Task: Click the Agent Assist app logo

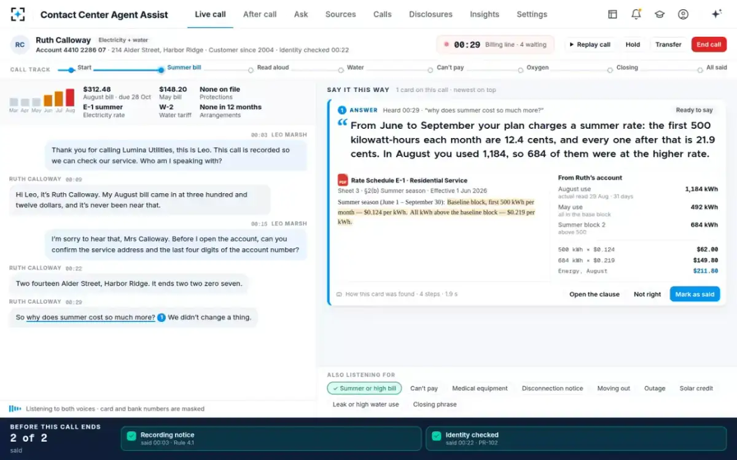Action: click(18, 14)
